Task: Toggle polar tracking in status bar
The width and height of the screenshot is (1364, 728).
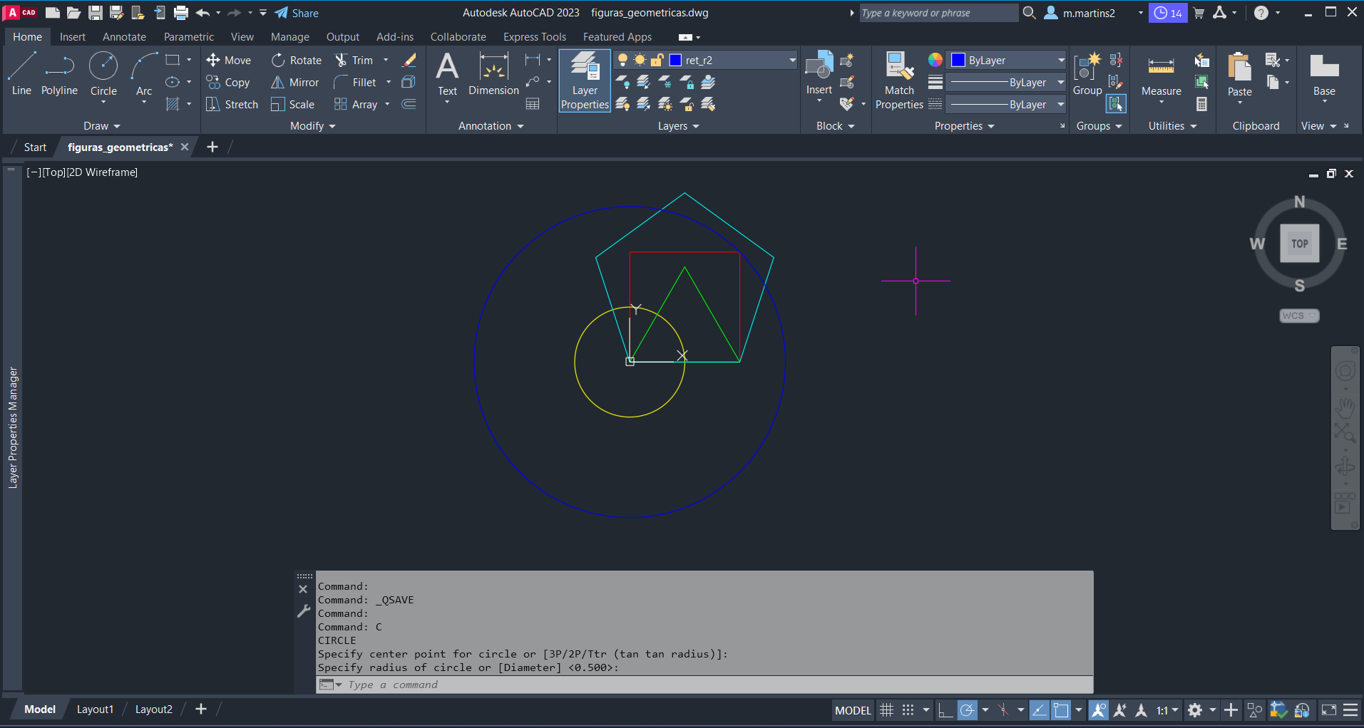Action: pyautogui.click(x=967, y=710)
